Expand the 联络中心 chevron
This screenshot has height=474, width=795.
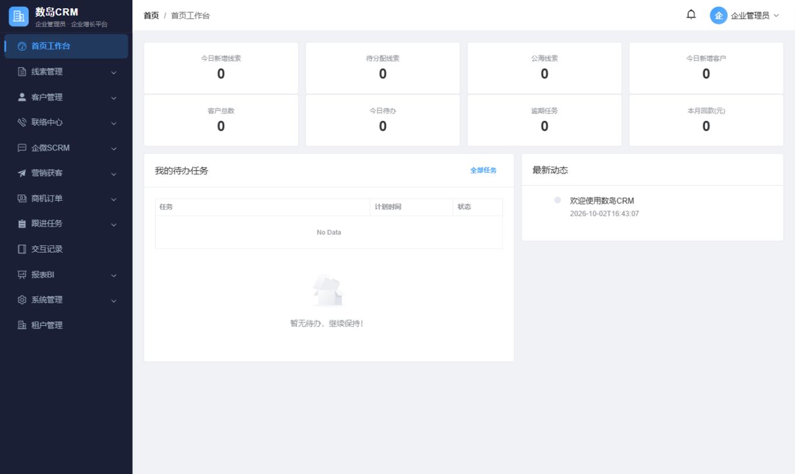[x=114, y=123]
